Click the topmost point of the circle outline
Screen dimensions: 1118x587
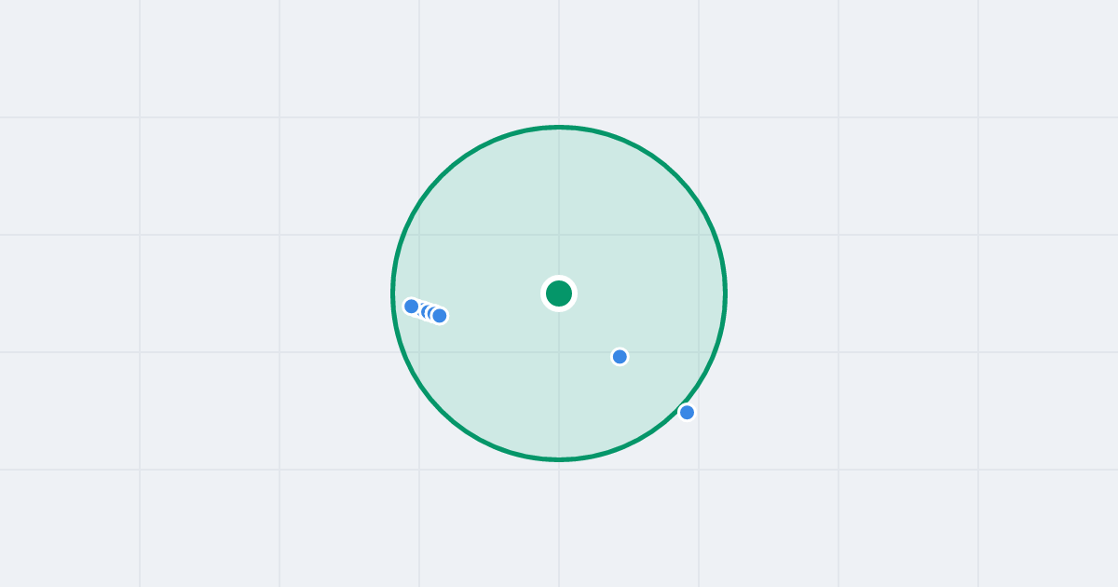559,127
